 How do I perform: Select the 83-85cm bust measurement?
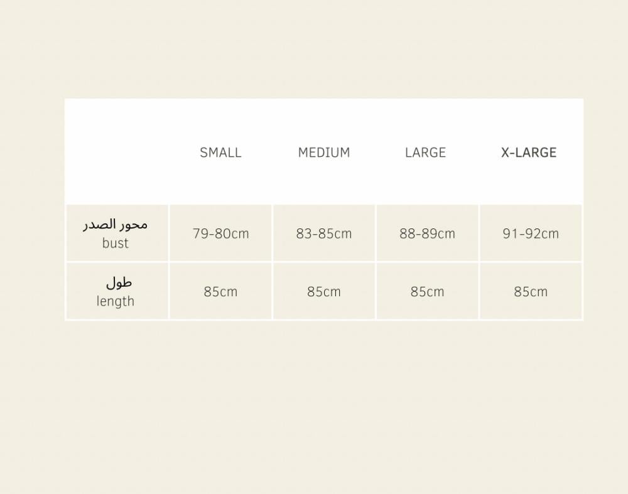[x=324, y=234]
